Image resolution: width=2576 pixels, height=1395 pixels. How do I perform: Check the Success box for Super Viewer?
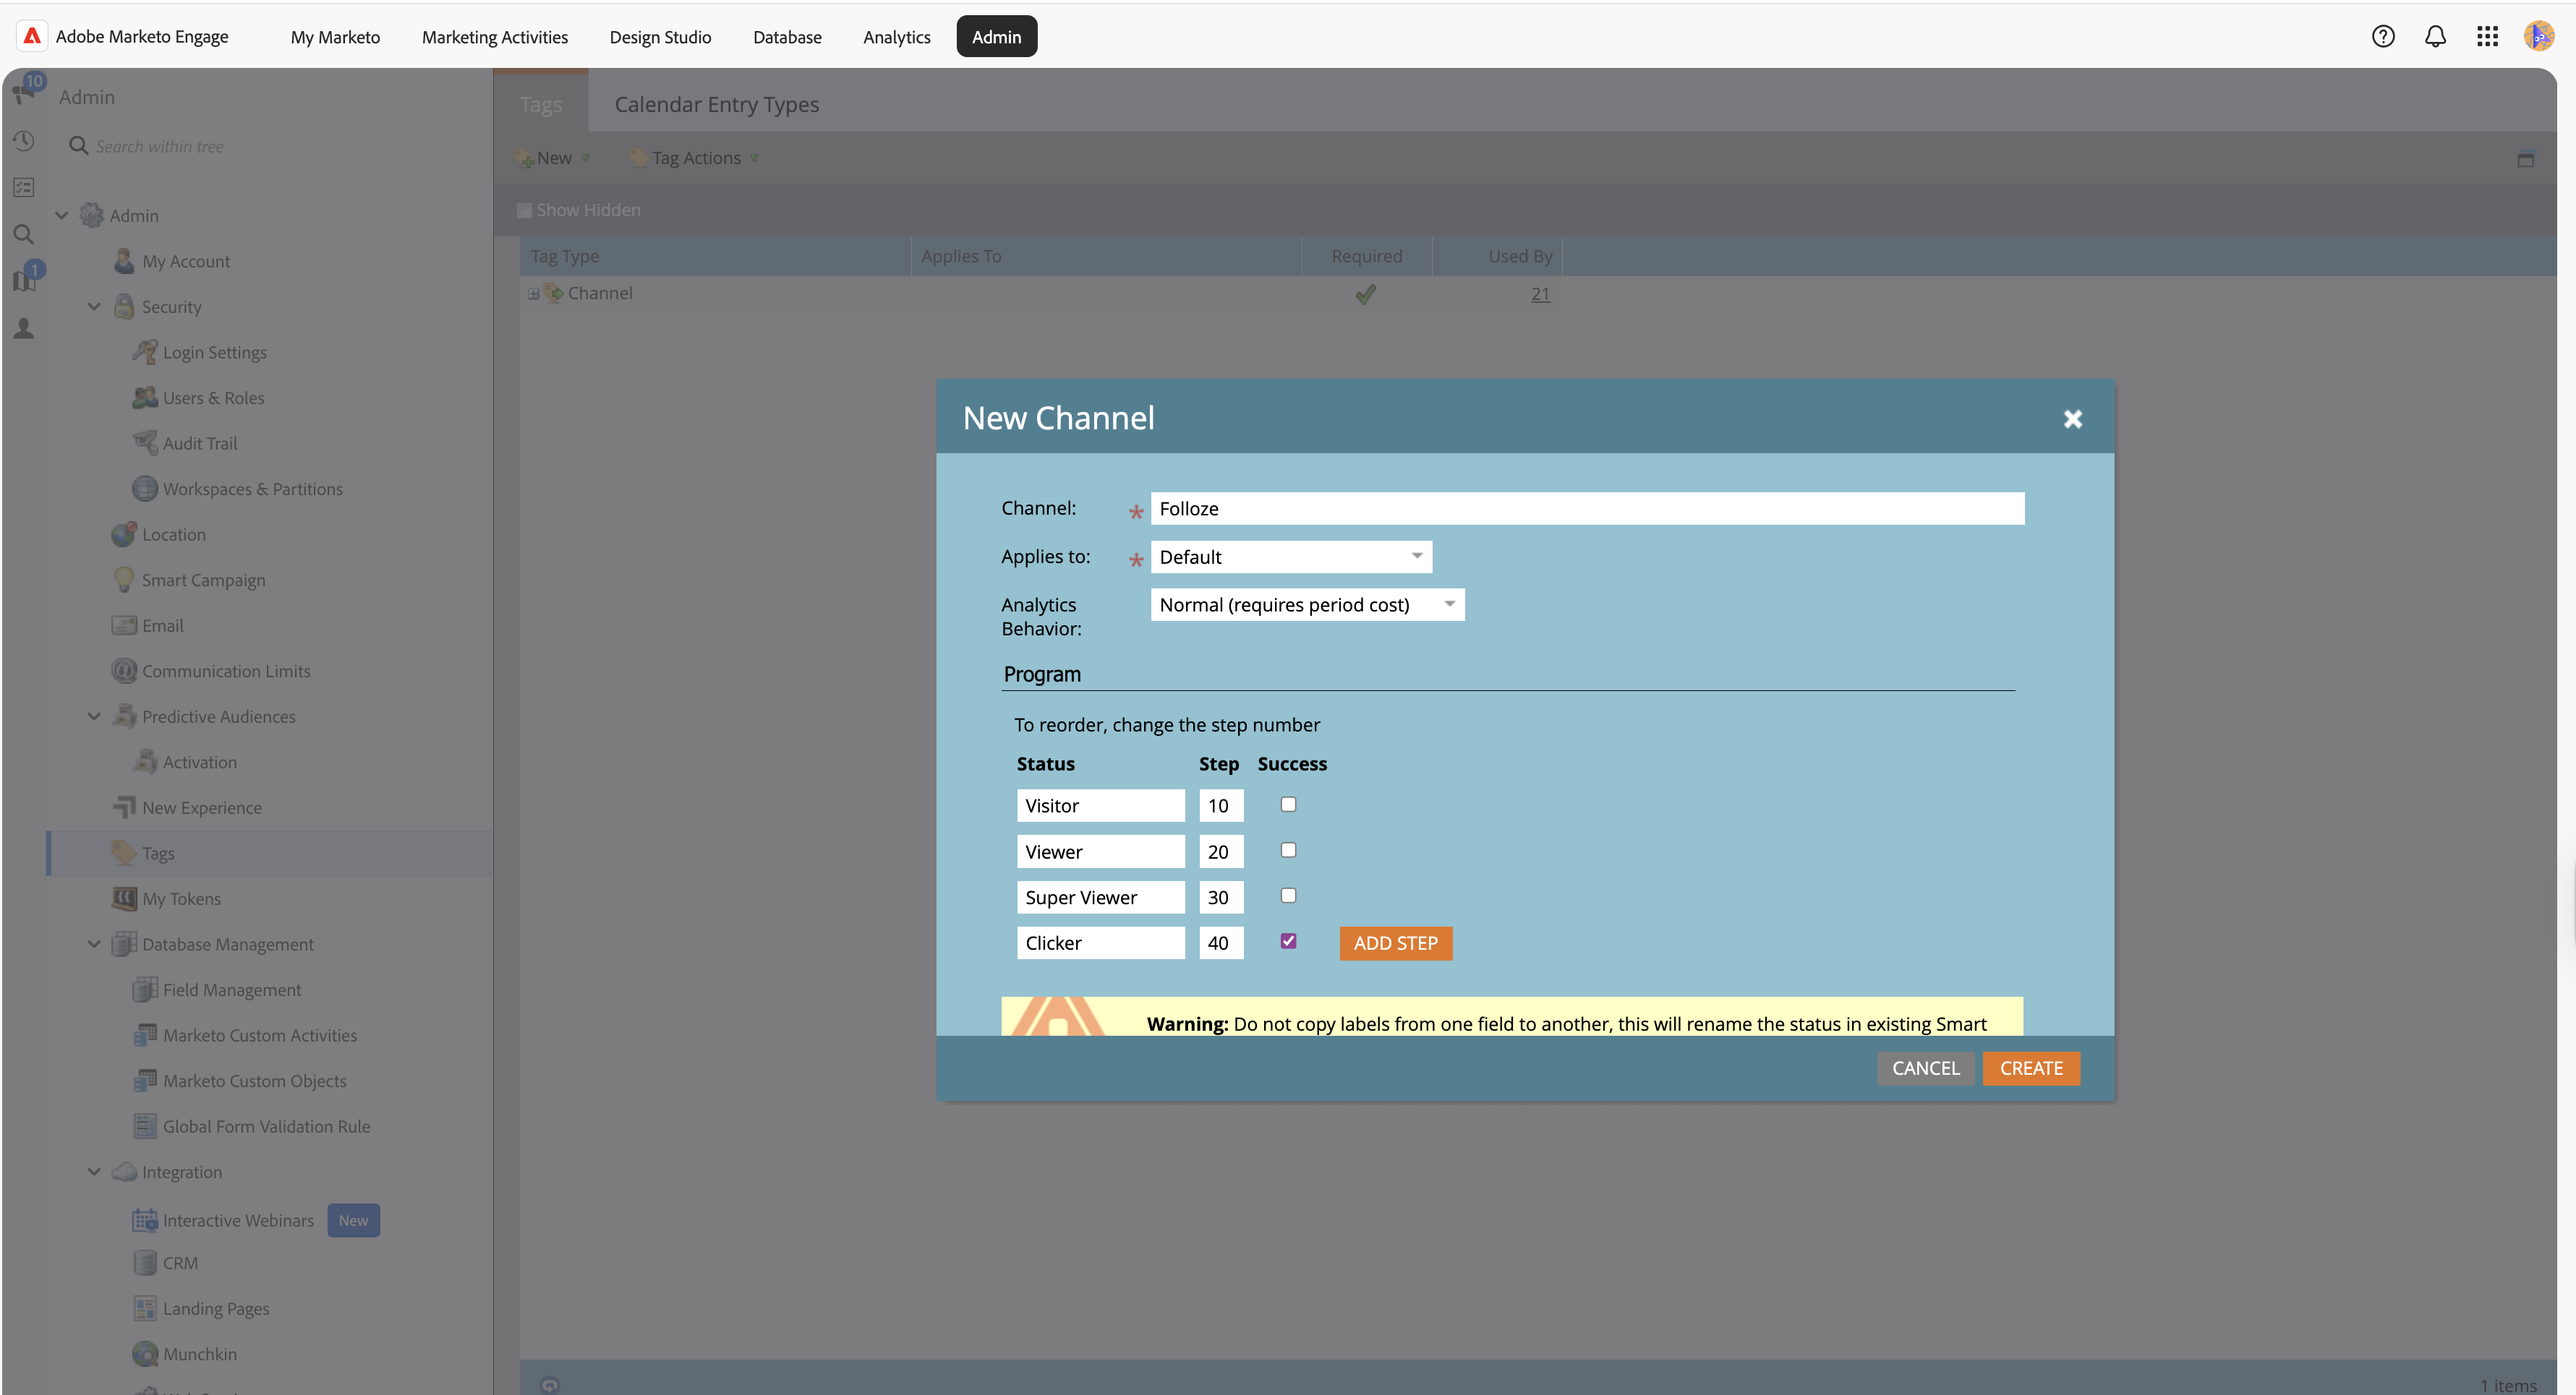click(1288, 896)
